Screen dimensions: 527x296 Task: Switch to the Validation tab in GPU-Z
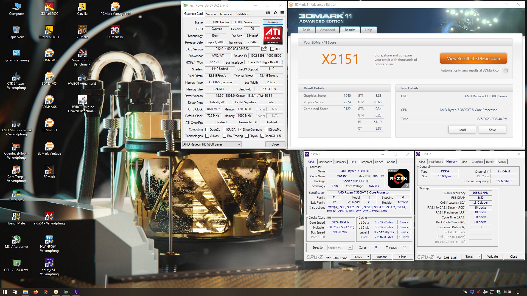click(243, 14)
